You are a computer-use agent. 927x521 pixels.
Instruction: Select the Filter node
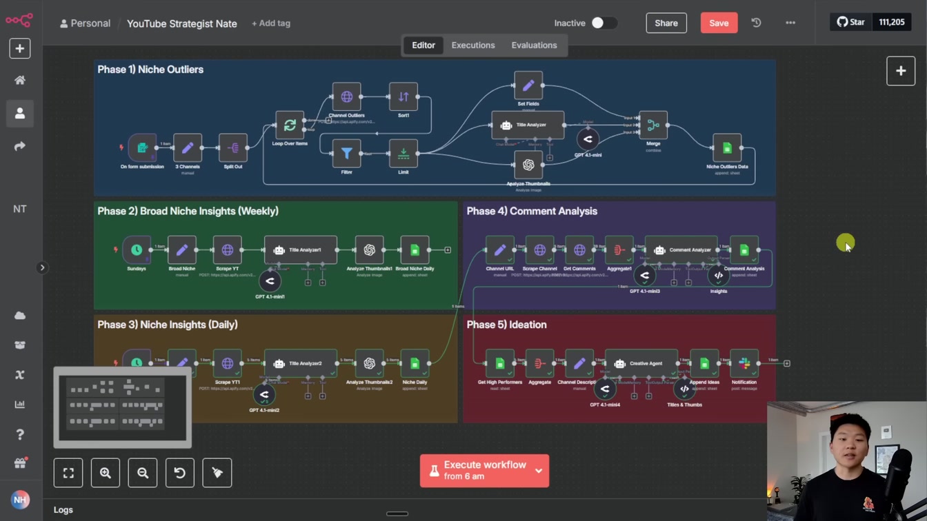tap(347, 154)
